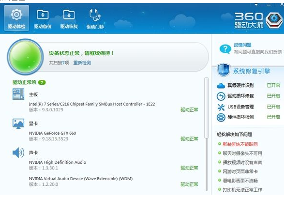This screenshot has height=199, width=284.
Task: Click 驱动正常 for NVIDIA High Definition Audio
Action: [x=189, y=168]
